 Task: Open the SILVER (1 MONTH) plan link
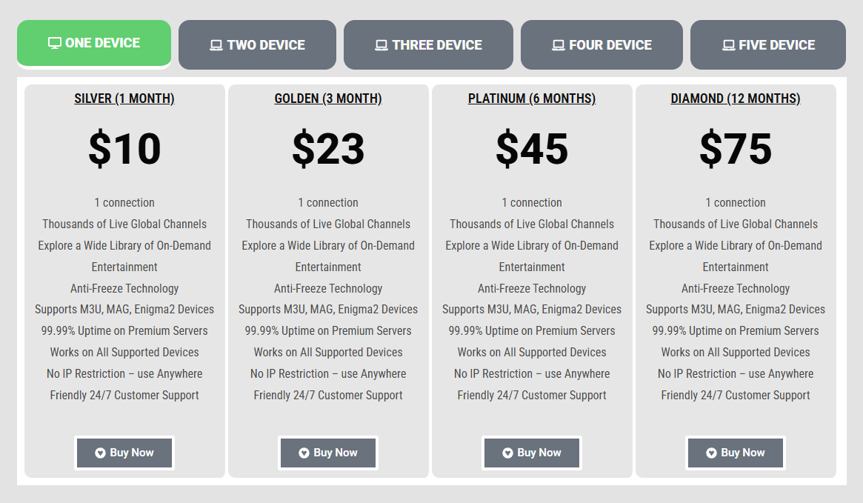(124, 98)
